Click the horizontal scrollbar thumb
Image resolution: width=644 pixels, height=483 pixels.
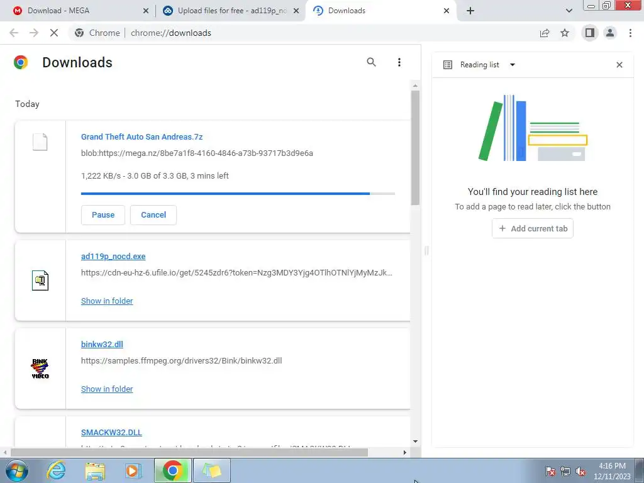189,453
